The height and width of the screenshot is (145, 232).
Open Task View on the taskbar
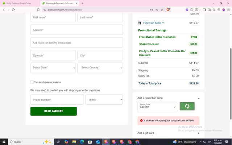pos(58,142)
